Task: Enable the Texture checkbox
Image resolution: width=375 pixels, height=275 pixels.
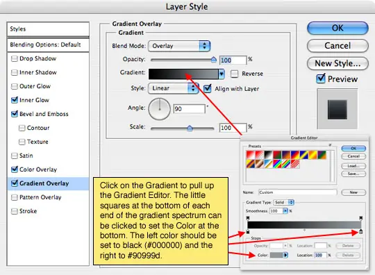Action: point(22,142)
